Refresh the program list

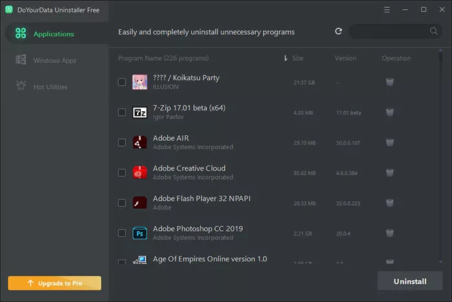338,31
